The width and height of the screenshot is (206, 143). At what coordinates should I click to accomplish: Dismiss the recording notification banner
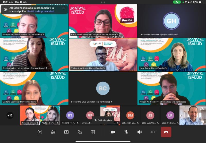63,8
